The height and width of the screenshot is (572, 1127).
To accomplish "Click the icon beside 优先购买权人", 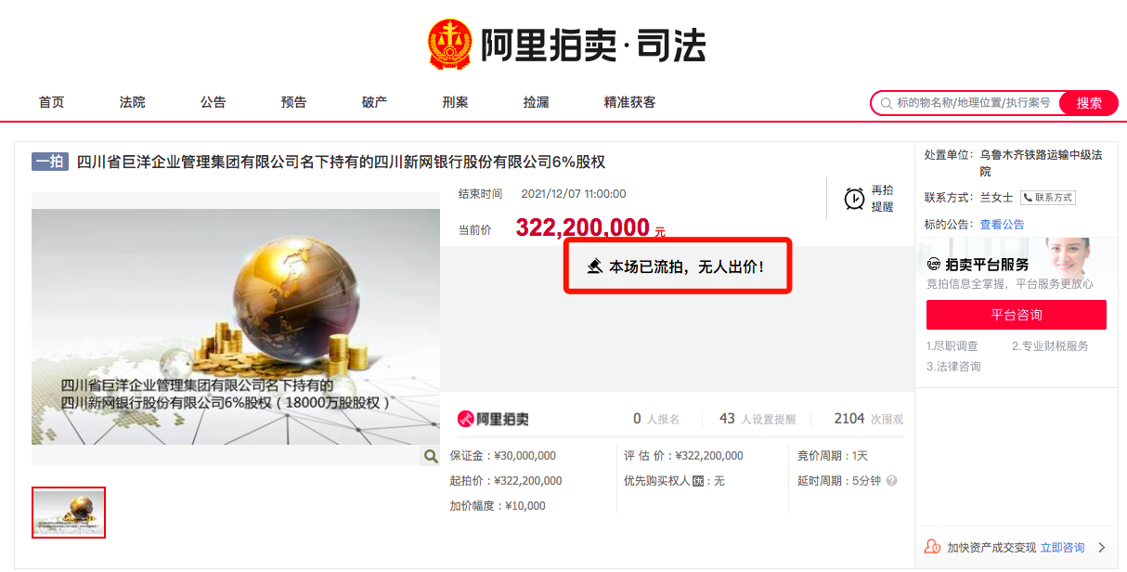I will [x=698, y=481].
